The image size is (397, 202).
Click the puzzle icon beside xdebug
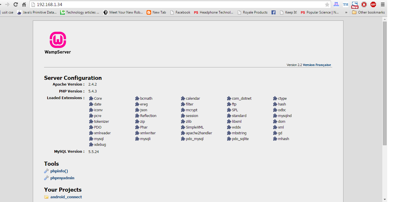pyautogui.click(x=91, y=145)
